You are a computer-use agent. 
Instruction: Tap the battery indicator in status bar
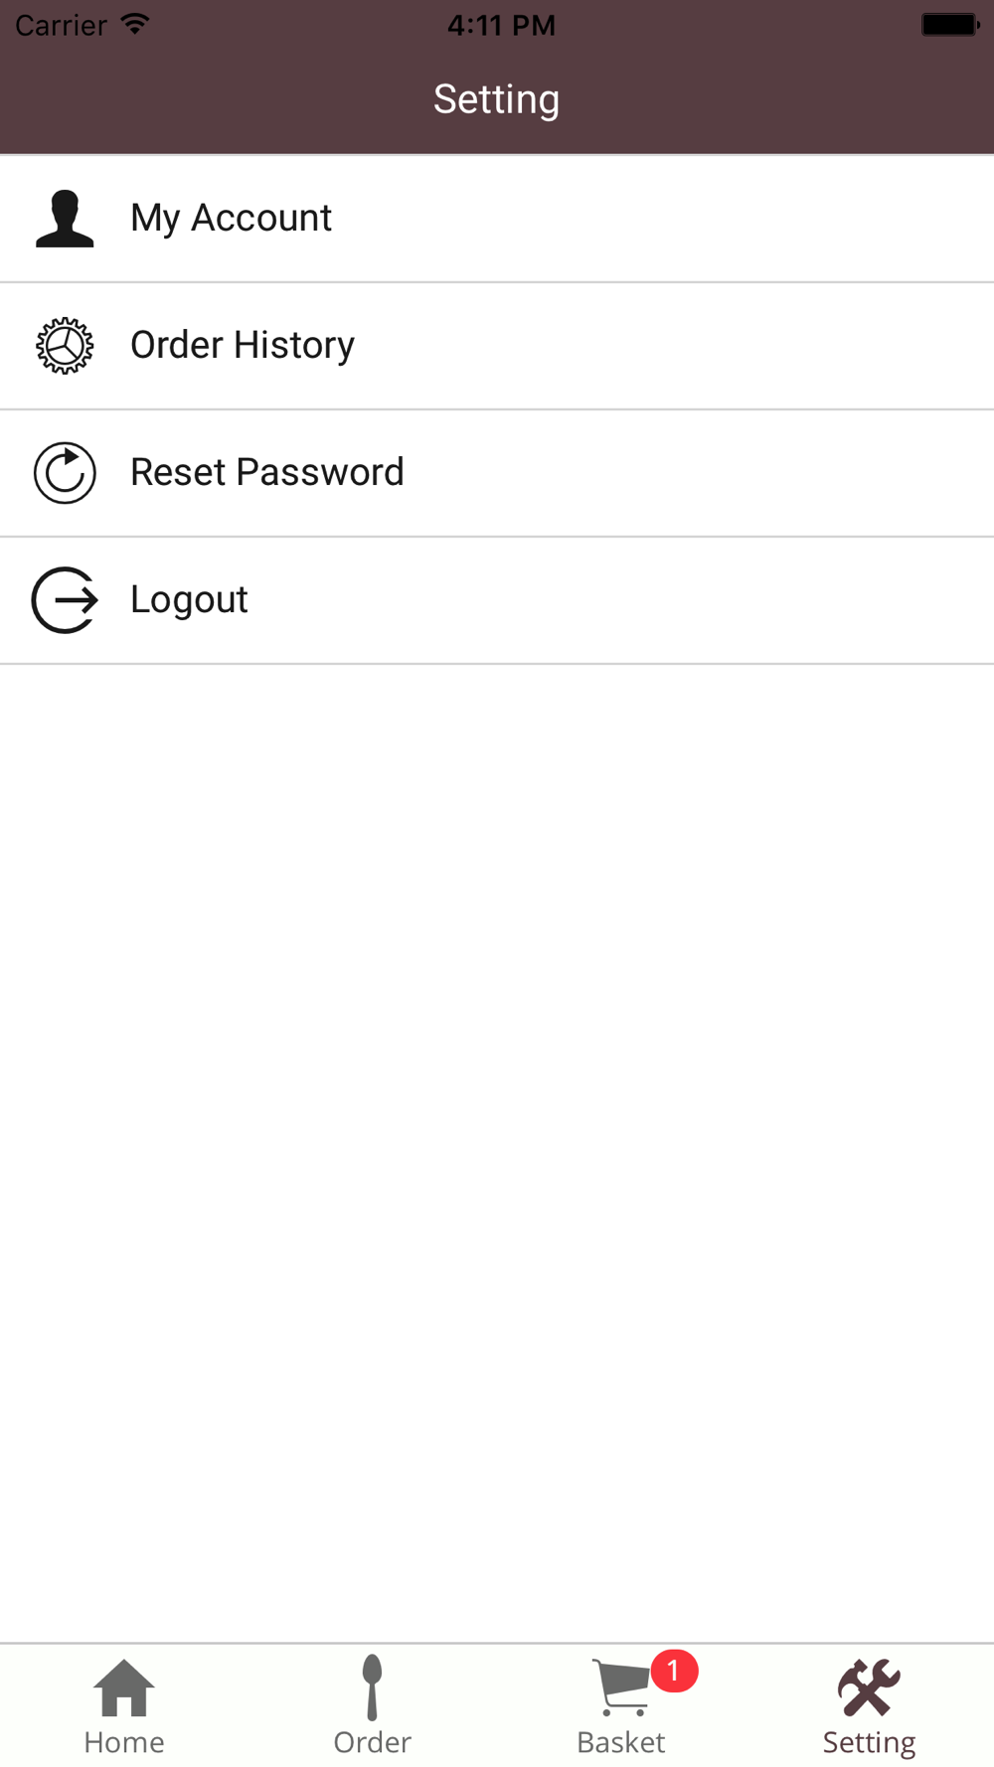click(950, 24)
